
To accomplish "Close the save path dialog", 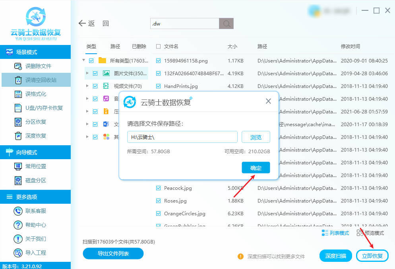I will (268, 101).
